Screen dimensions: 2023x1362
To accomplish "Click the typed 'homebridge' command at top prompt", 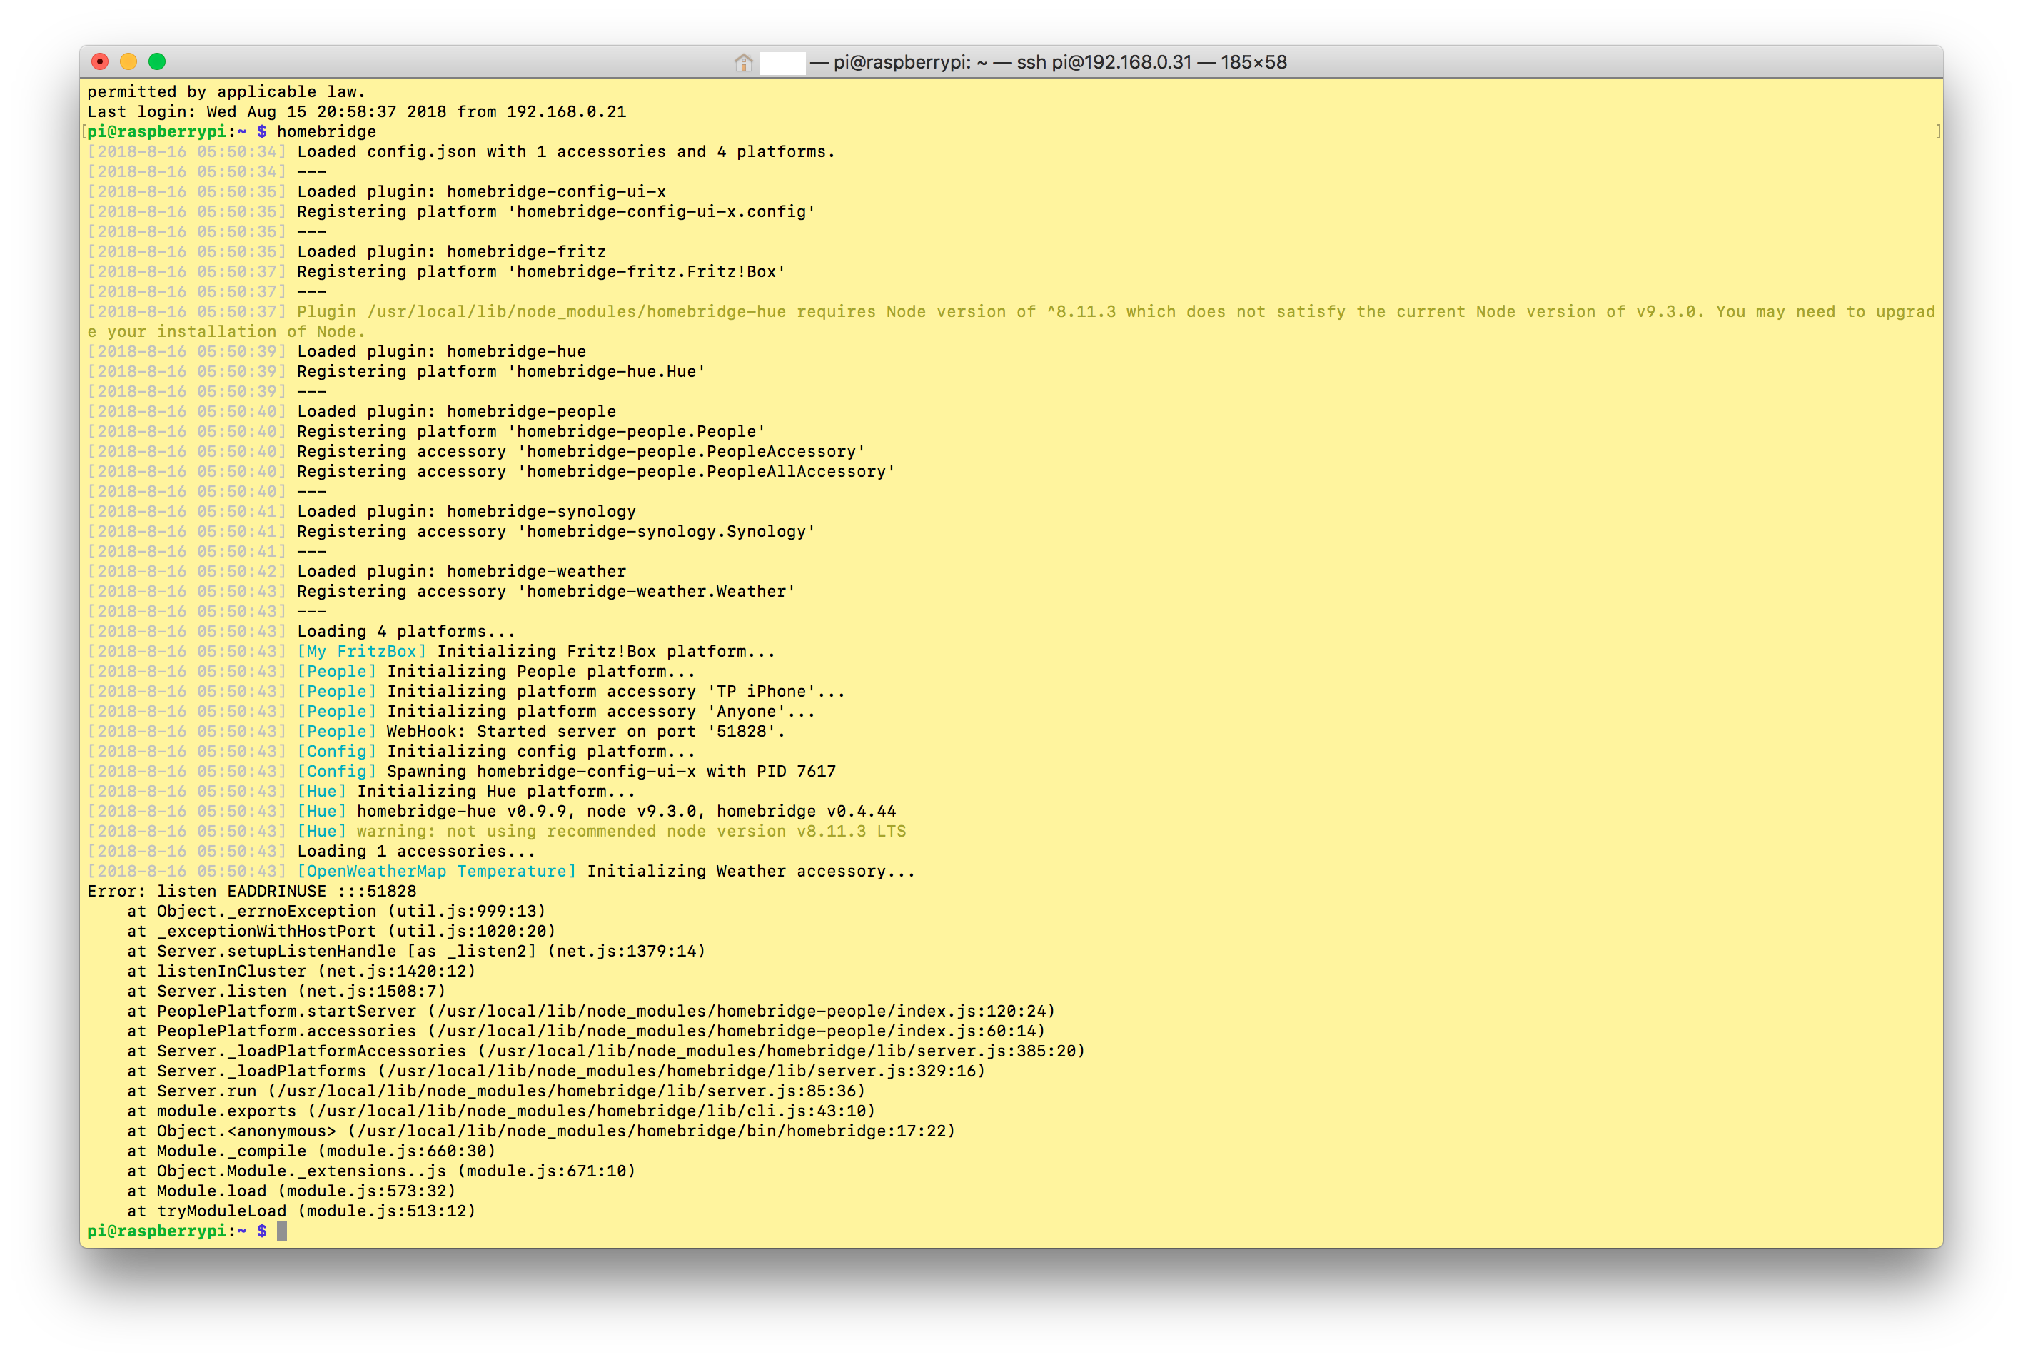I will pos(327,132).
